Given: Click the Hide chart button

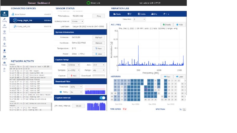Looking at the screenshot, I should point(180,25).
